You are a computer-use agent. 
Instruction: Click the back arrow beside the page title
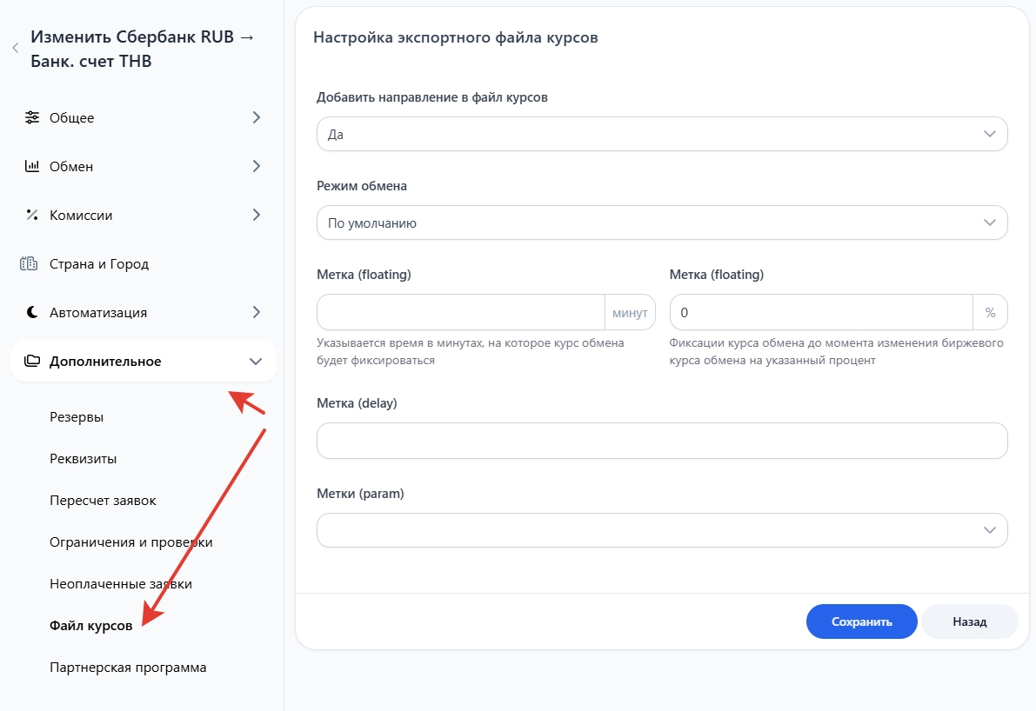[15, 49]
